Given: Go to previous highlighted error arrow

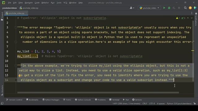Looking at the screenshot, I should coord(188,18).
